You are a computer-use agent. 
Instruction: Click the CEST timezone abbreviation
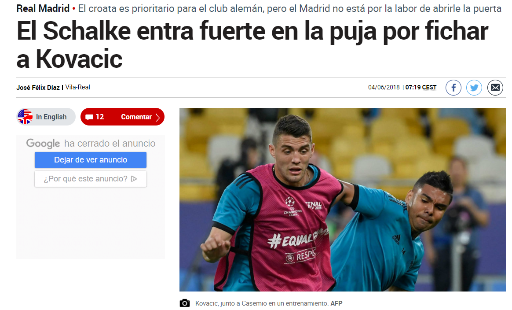(x=429, y=87)
